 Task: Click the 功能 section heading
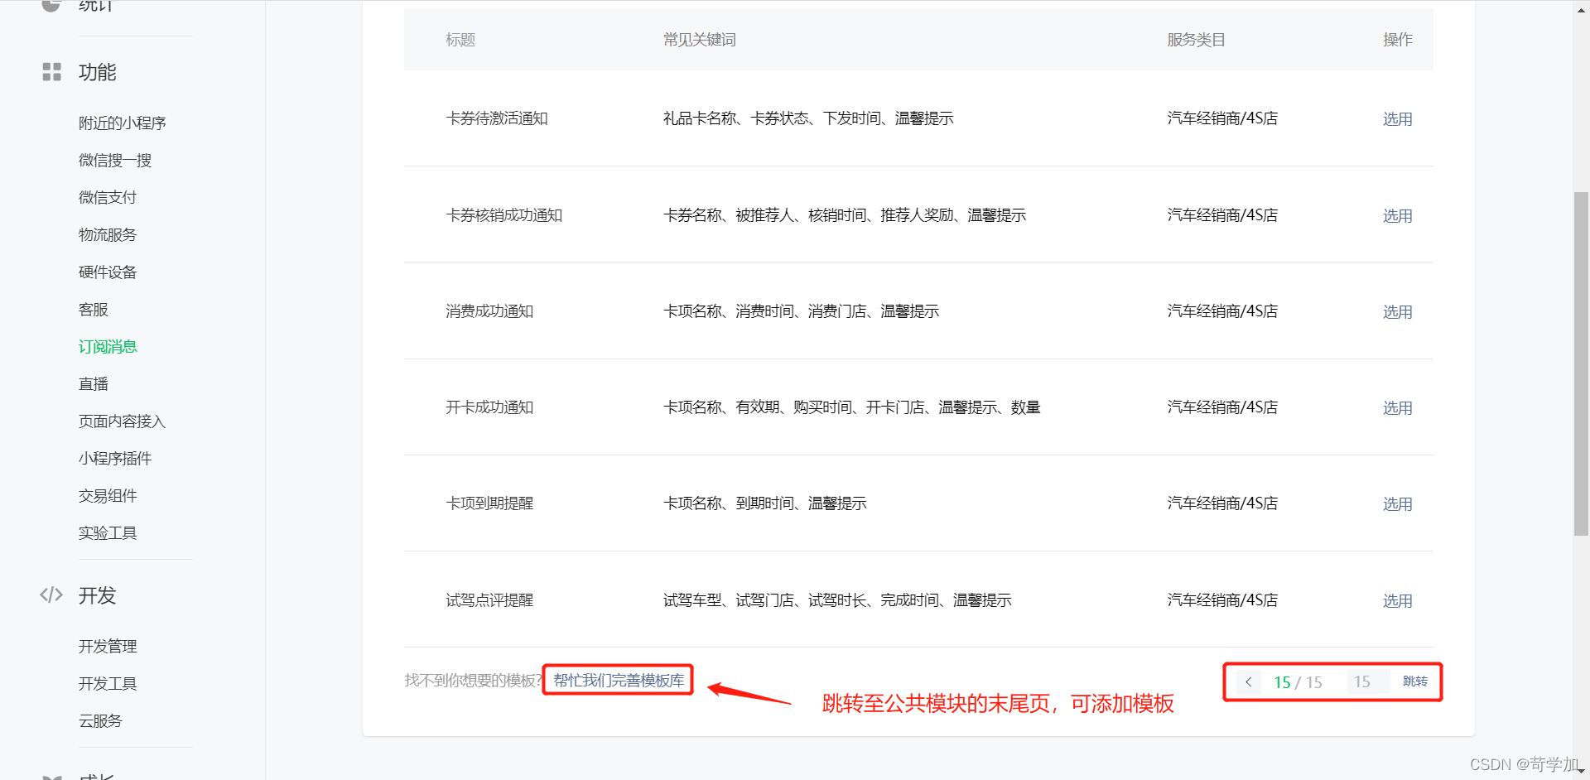point(98,72)
